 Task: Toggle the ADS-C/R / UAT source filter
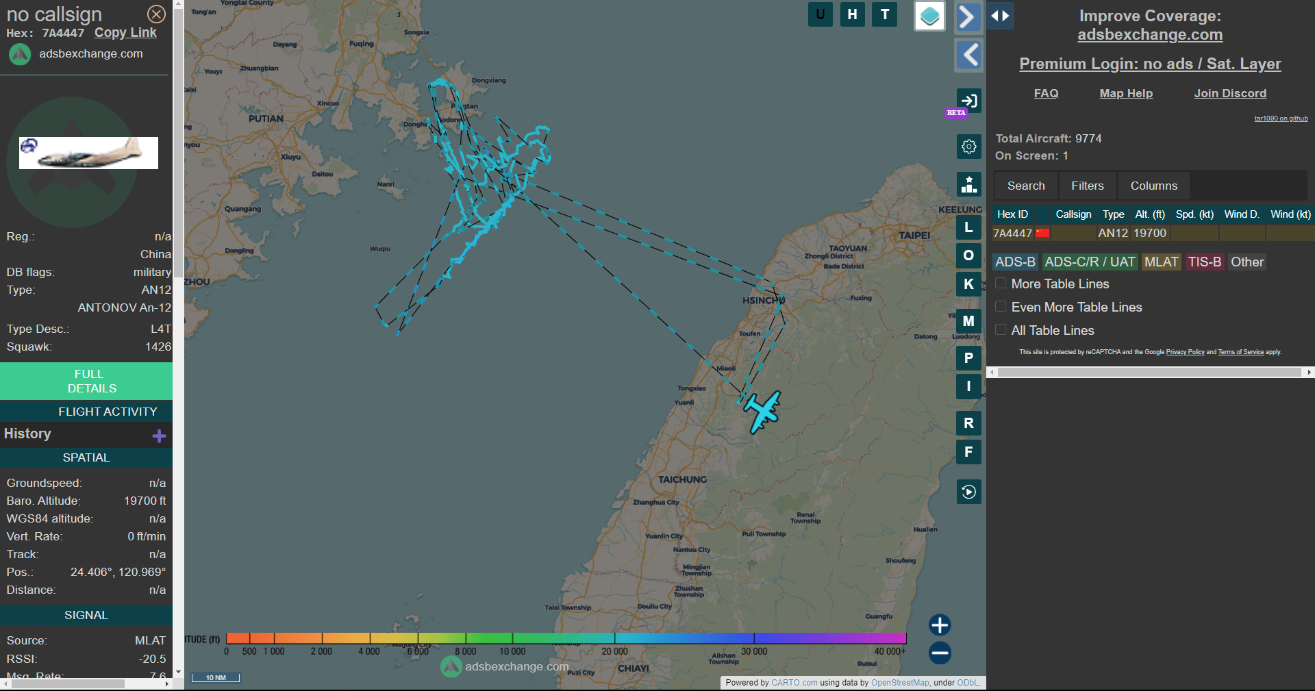[x=1090, y=262]
